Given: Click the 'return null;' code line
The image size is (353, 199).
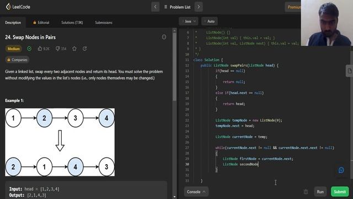Looking at the screenshot, I should [x=234, y=82].
